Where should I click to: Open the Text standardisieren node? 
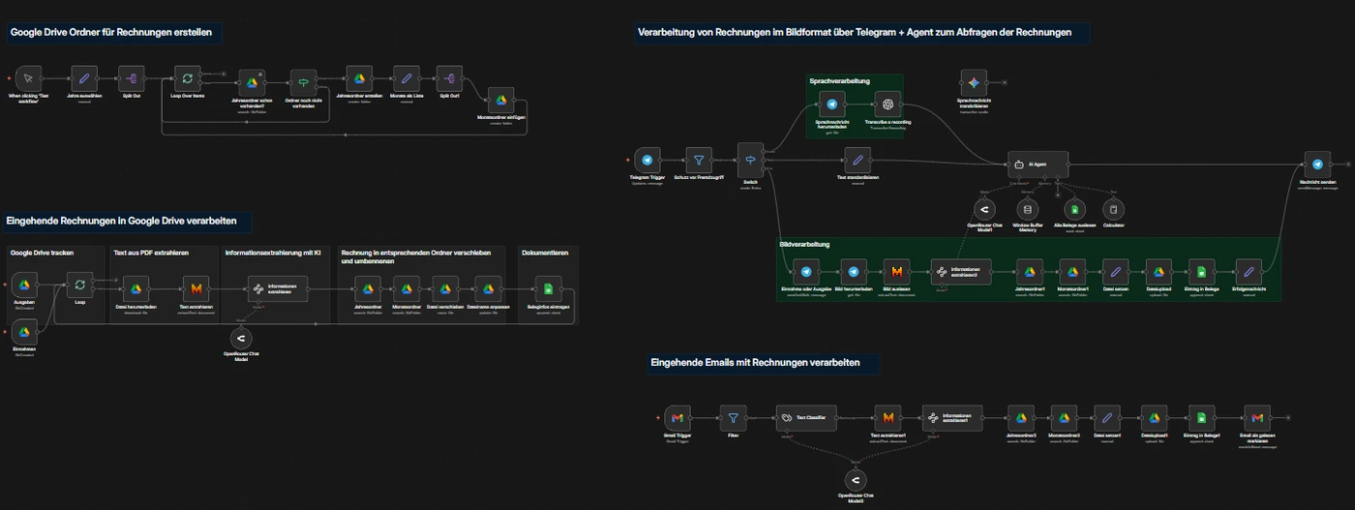857,161
